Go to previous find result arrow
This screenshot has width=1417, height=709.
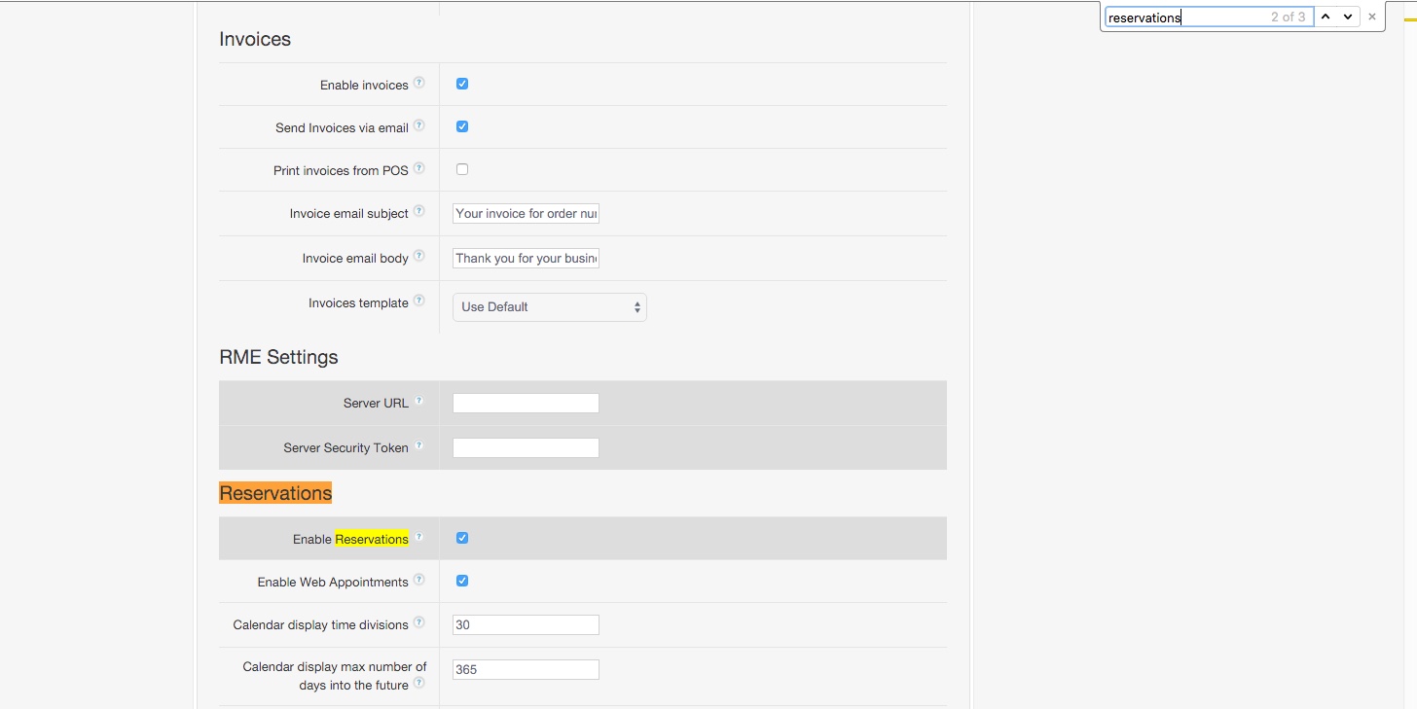tap(1326, 17)
